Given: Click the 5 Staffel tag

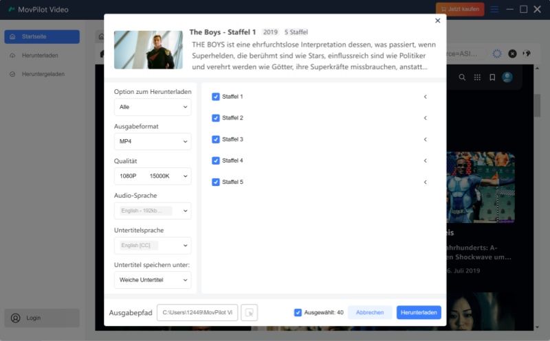Looking at the screenshot, I should pos(296,32).
